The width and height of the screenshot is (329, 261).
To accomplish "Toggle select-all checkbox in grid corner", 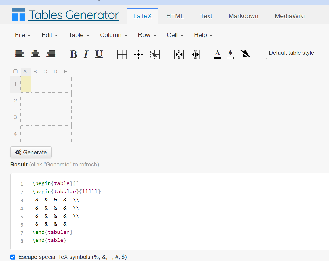I will point(15,72).
